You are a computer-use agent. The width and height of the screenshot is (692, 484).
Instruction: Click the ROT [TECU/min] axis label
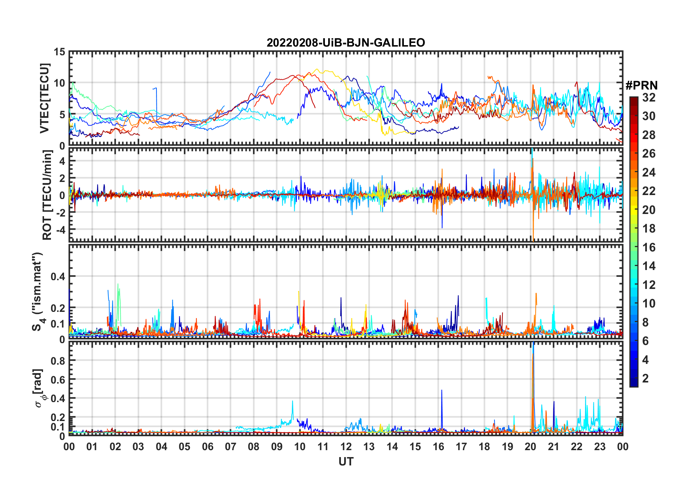(47, 195)
